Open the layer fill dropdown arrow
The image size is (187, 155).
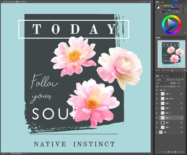point(182,87)
